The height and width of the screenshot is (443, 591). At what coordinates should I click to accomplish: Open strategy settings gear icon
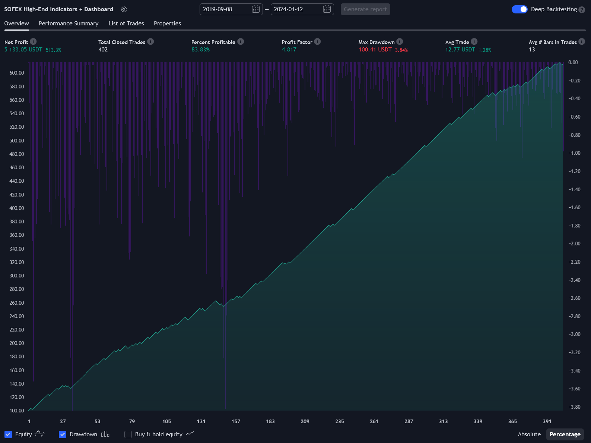(x=124, y=9)
